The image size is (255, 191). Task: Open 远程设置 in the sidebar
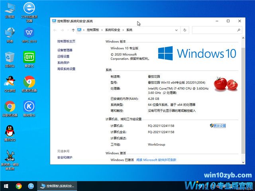[x=63, y=57]
